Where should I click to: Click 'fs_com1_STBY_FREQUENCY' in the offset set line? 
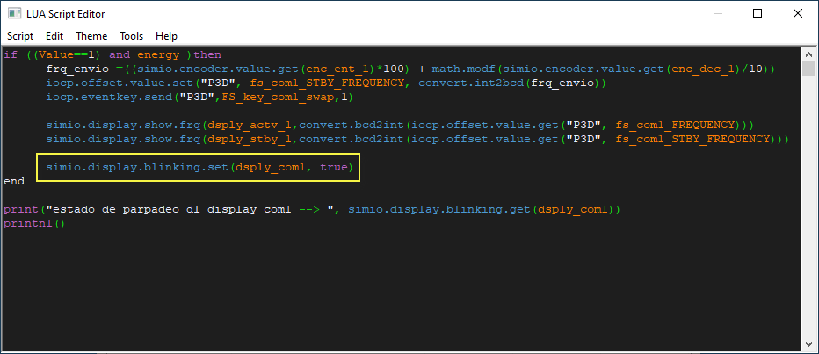point(328,83)
